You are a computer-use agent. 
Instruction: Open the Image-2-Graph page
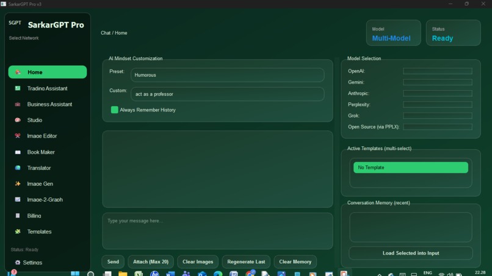[48, 200]
